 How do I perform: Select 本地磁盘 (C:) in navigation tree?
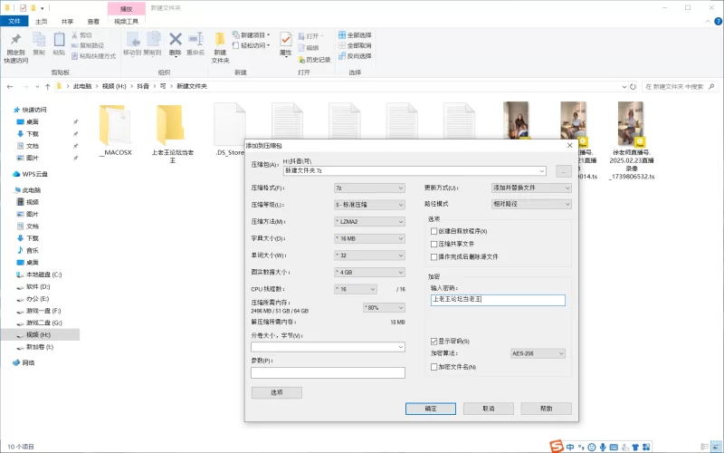43,274
